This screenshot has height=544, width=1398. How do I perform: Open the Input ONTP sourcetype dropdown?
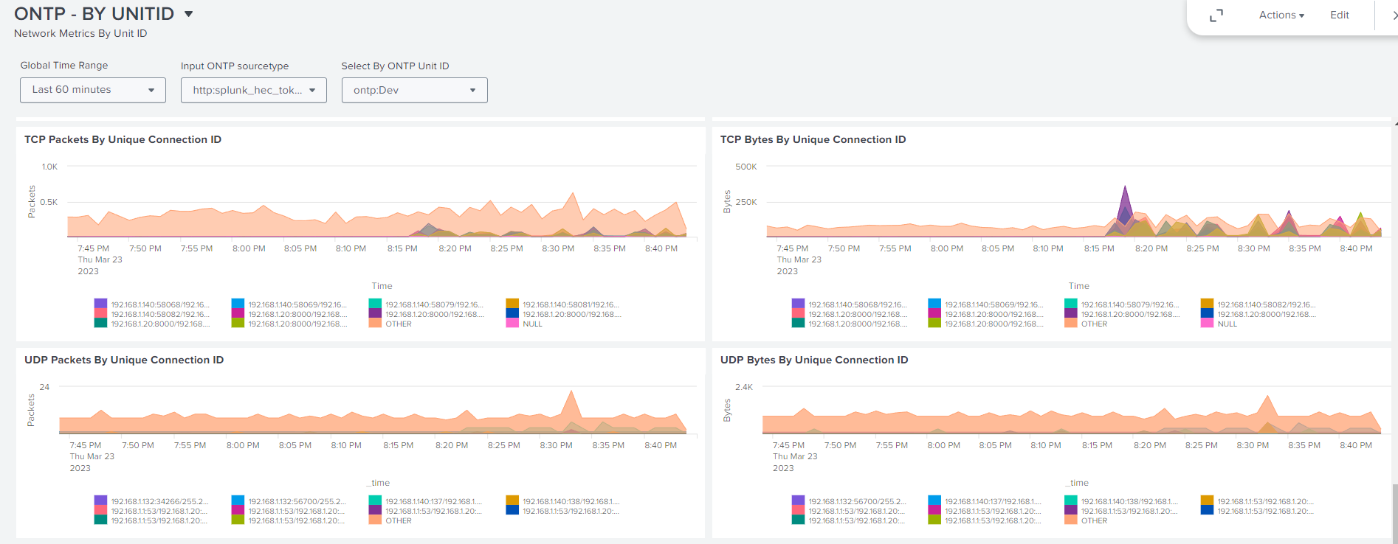(254, 90)
